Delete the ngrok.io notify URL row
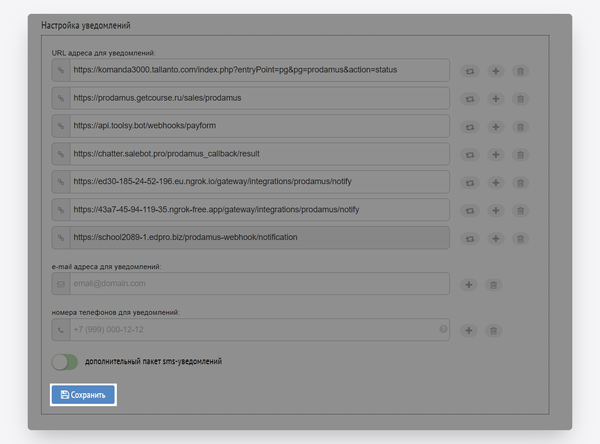 pyautogui.click(x=521, y=183)
